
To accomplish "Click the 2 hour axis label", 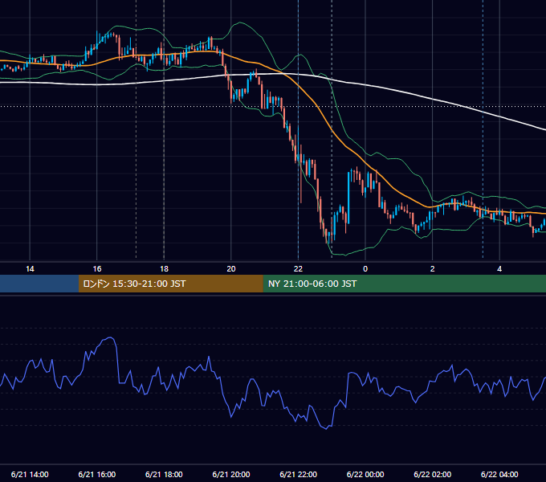I will [x=433, y=269].
